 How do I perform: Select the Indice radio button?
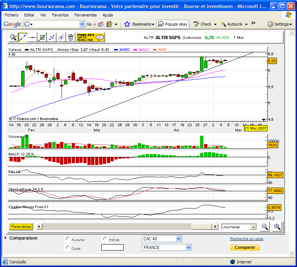[105, 238]
